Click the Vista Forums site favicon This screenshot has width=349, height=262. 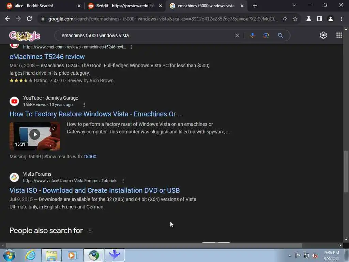14,177
